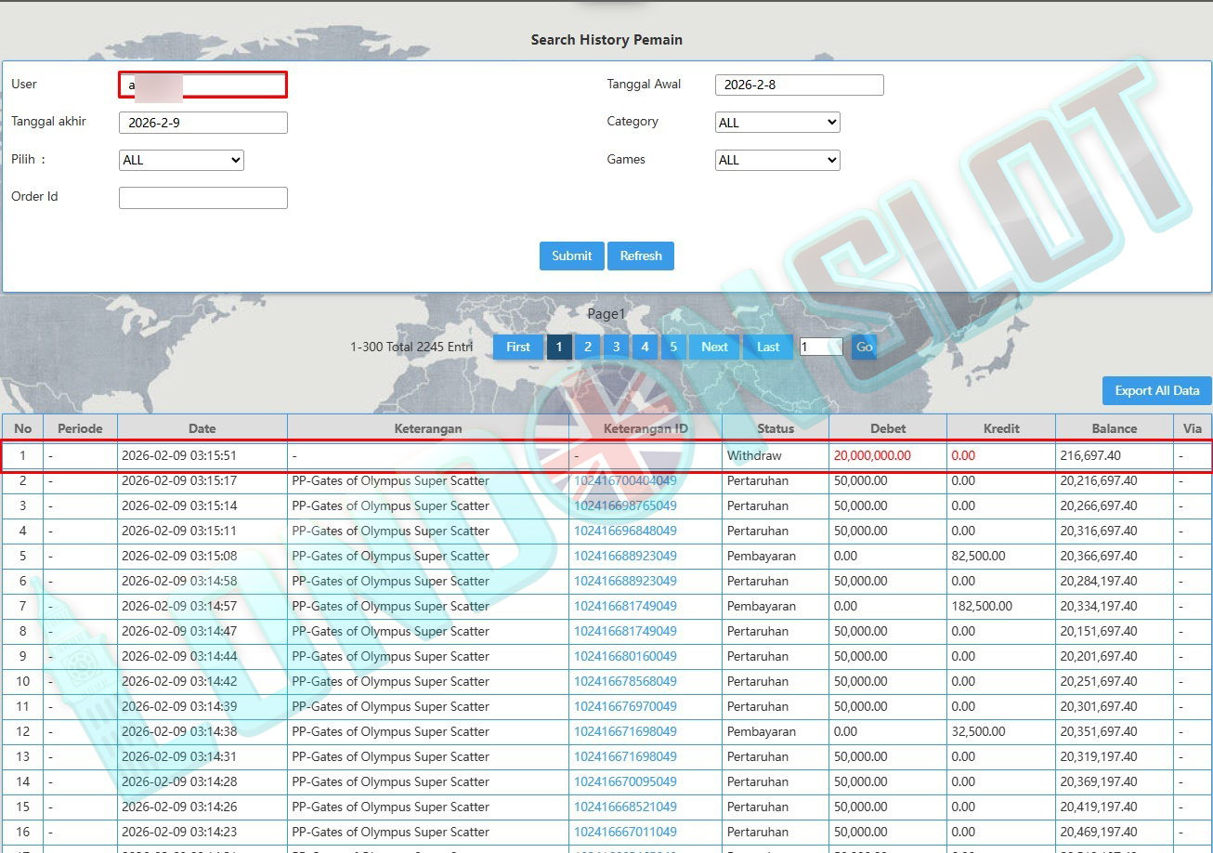Open Keterangan ID link 102416688923049 in row 5
The width and height of the screenshot is (1213, 853).
click(x=625, y=556)
